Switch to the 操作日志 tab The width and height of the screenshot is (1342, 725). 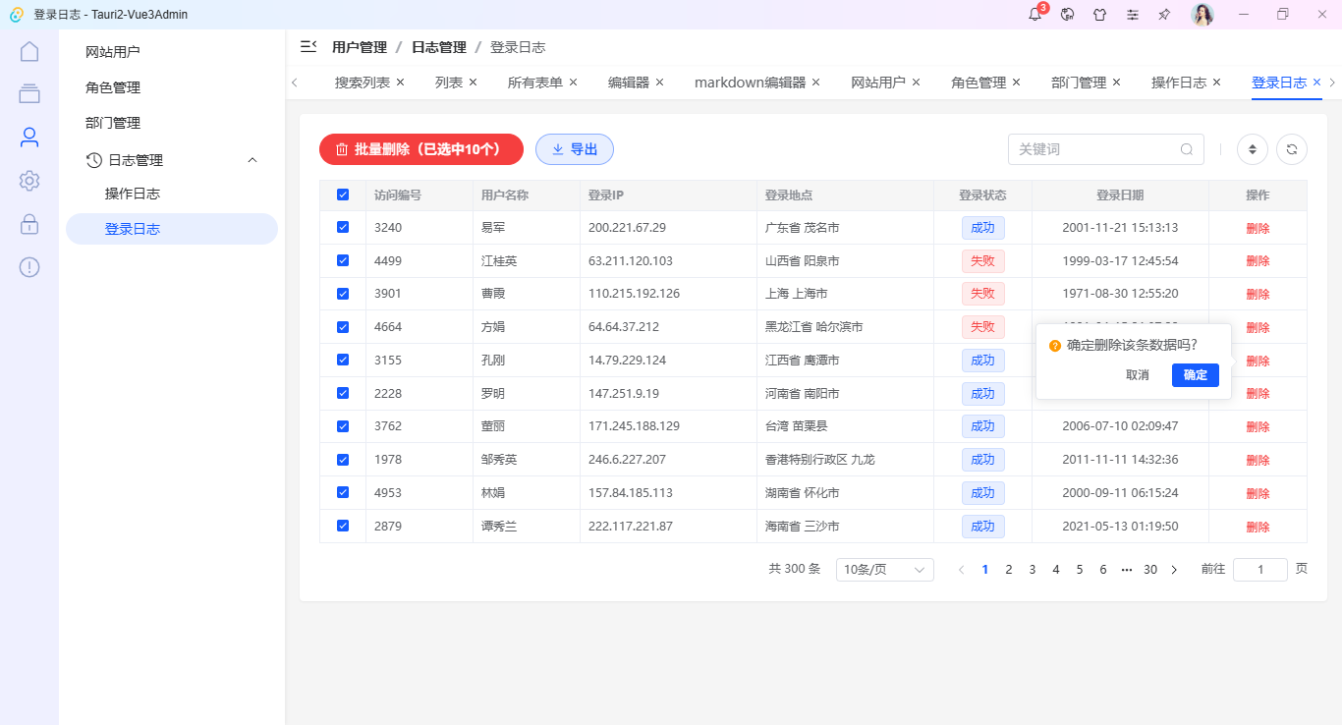pyautogui.click(x=1178, y=82)
